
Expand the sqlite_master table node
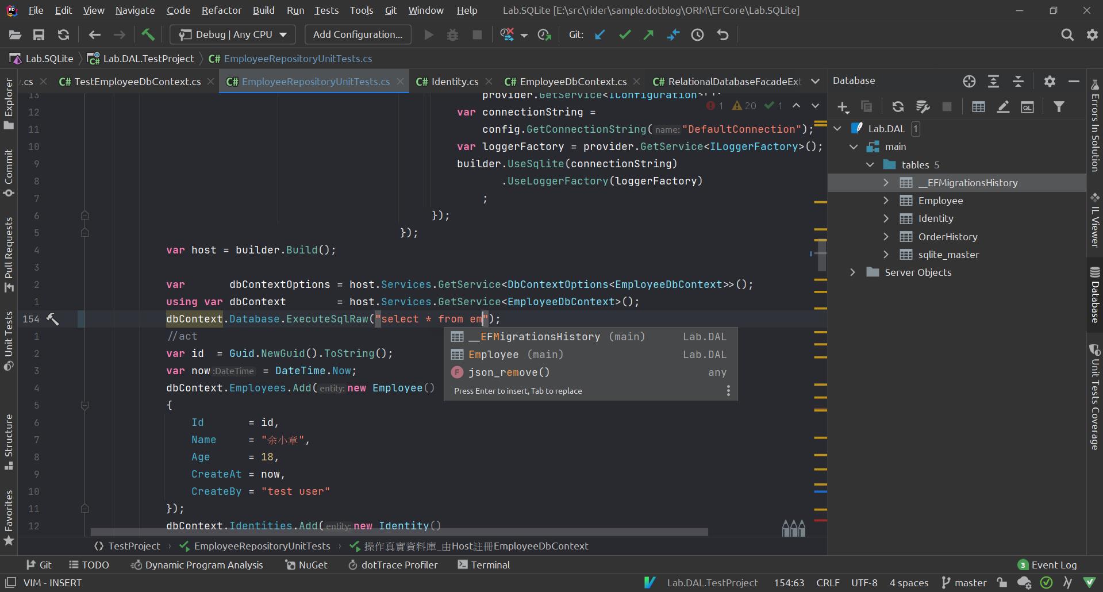click(x=886, y=255)
